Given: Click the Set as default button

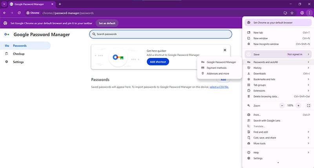Looking at the screenshot, I should click(107, 23).
